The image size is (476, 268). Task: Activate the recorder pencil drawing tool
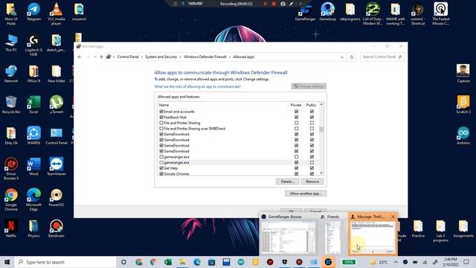point(292,4)
